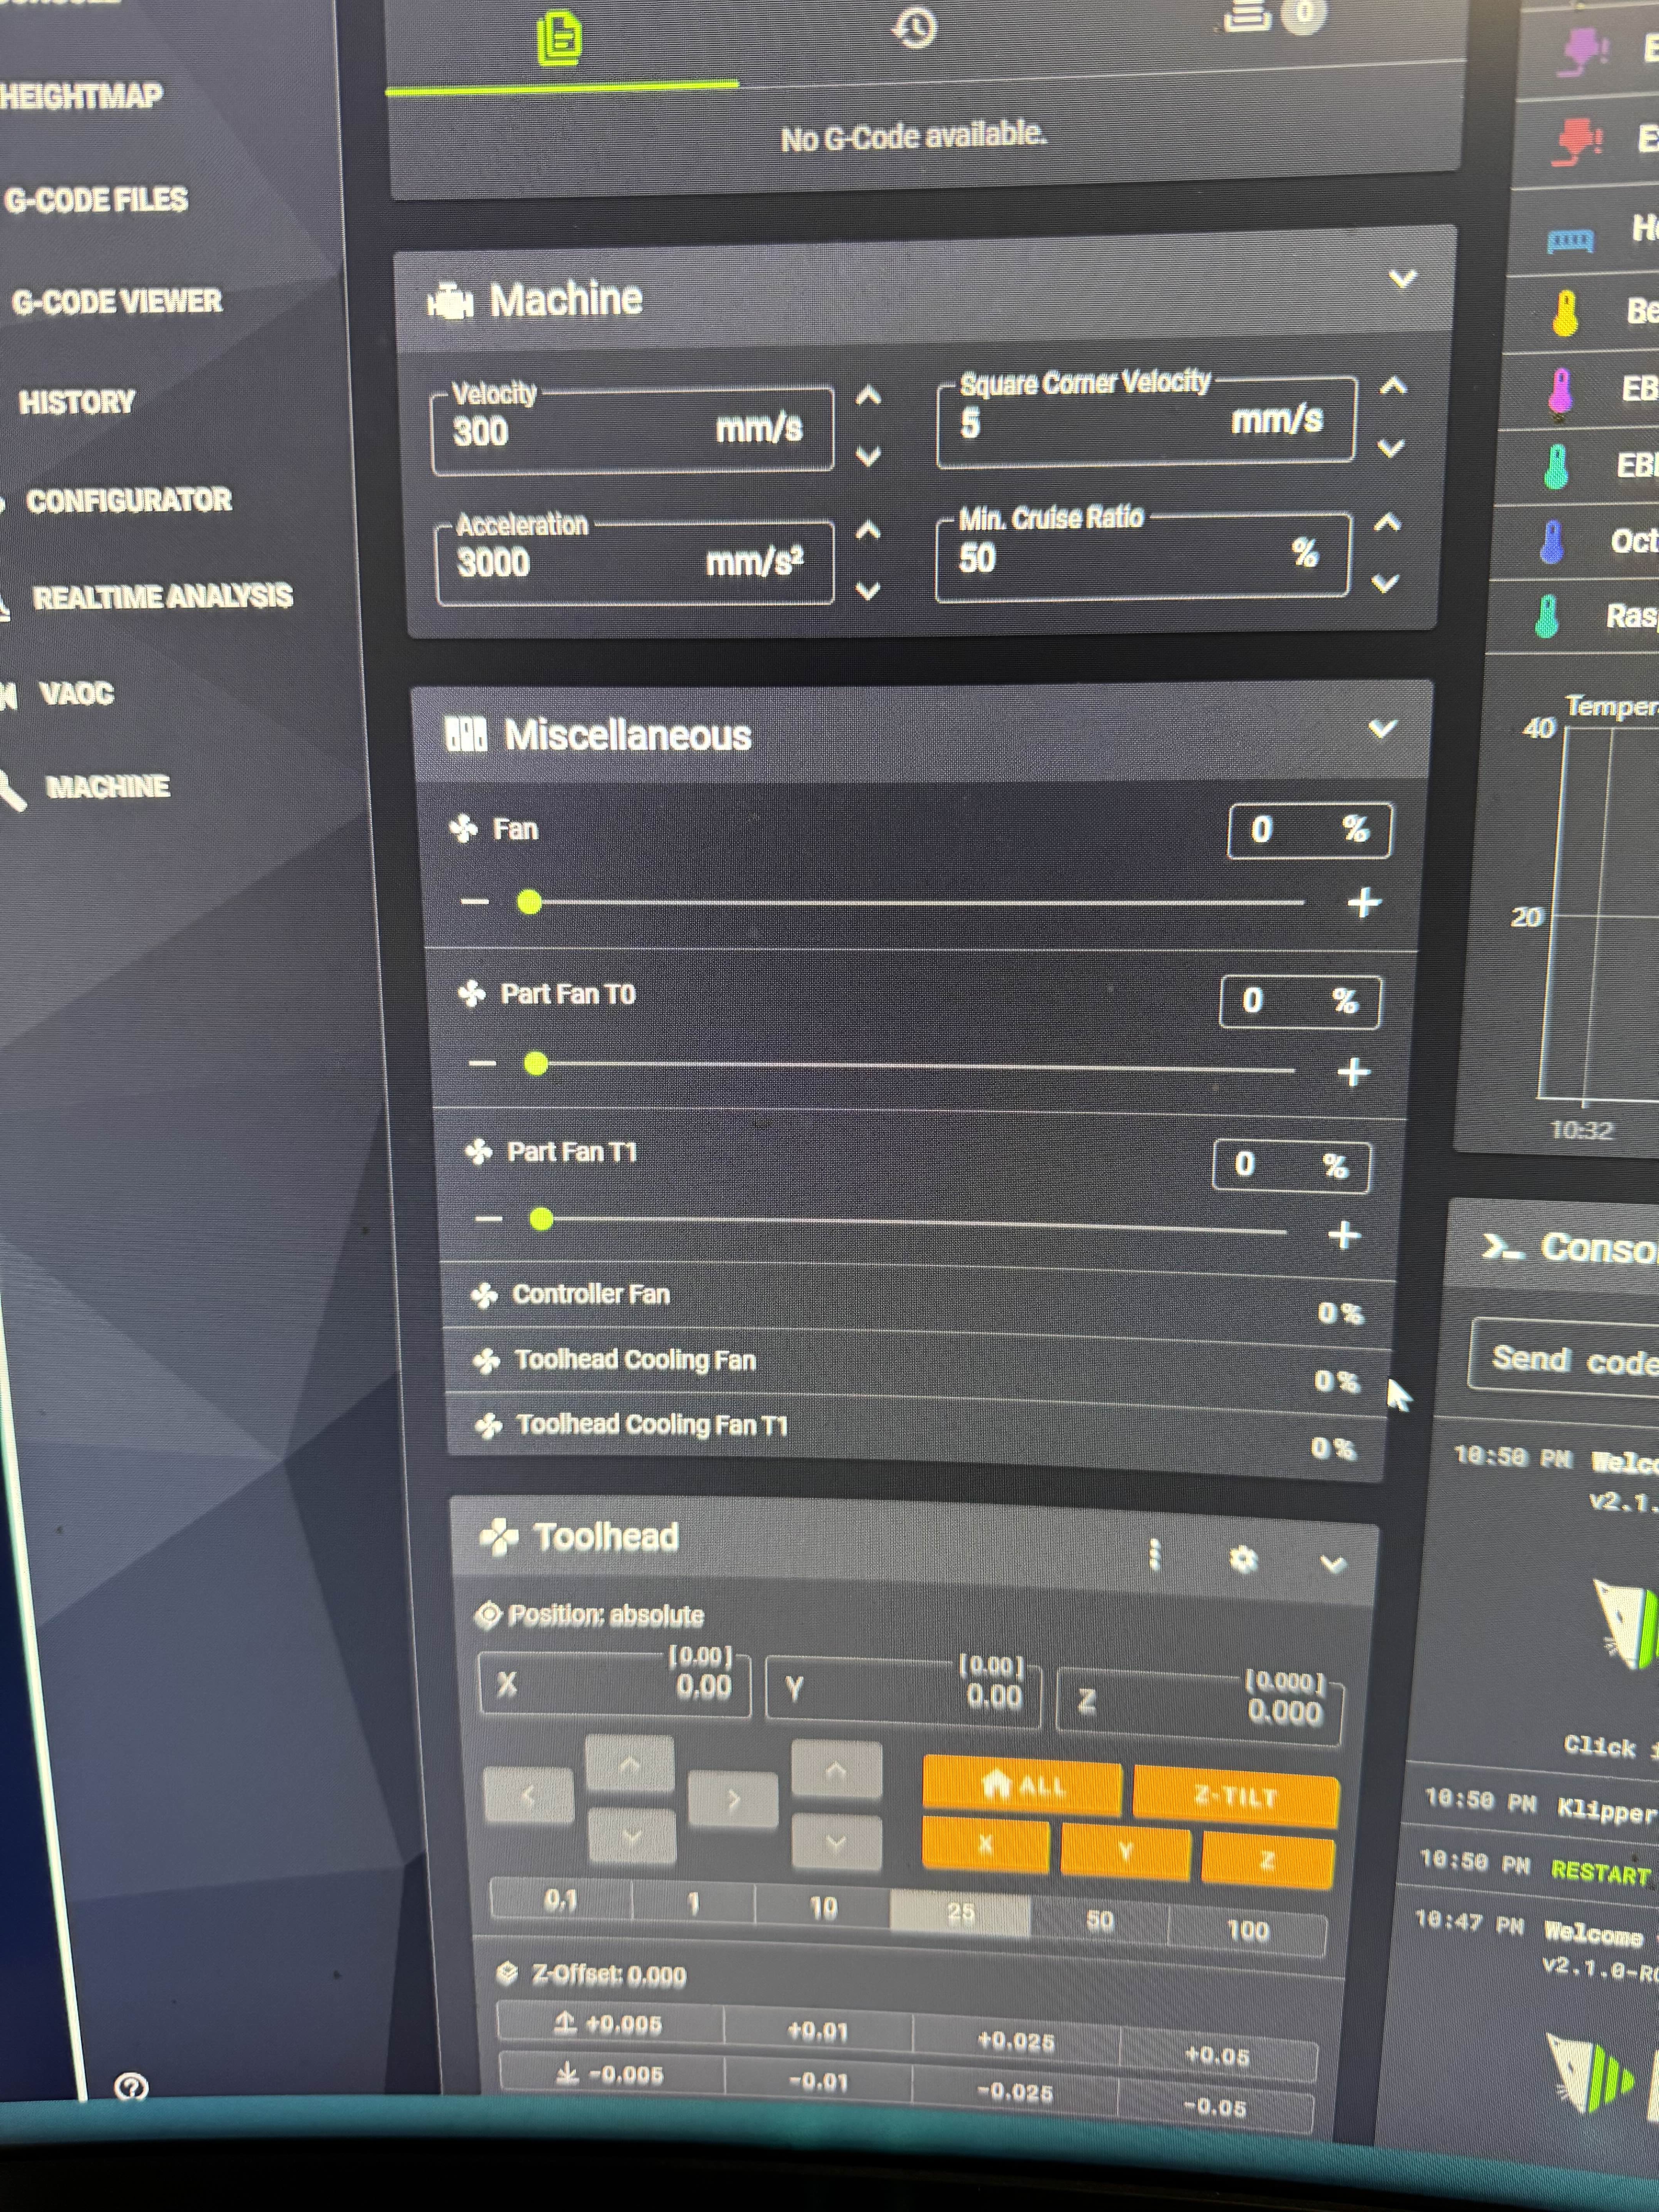This screenshot has width=1659, height=2212.
Task: Click the Z-TILT button
Action: click(x=1236, y=1797)
